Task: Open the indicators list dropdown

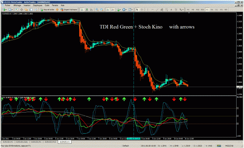Action: coord(119,10)
